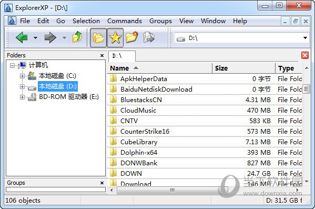The height and width of the screenshot is (209, 315).
Task: Minimize the inner D:\ document window
Action: (x=285, y=21)
